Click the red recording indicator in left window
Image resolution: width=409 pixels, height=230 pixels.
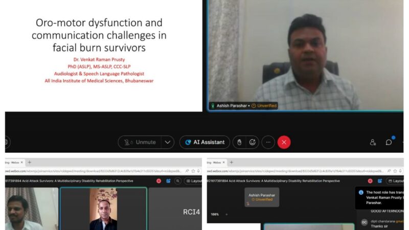pyautogui.click(x=158, y=181)
